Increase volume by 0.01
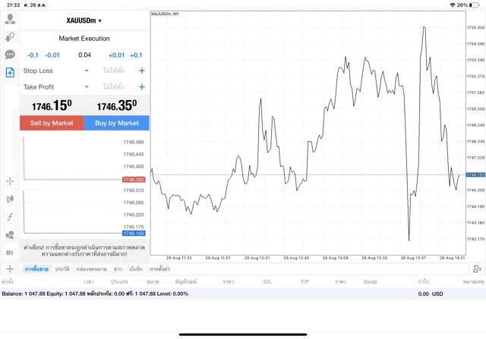486x339 pixels. (116, 55)
